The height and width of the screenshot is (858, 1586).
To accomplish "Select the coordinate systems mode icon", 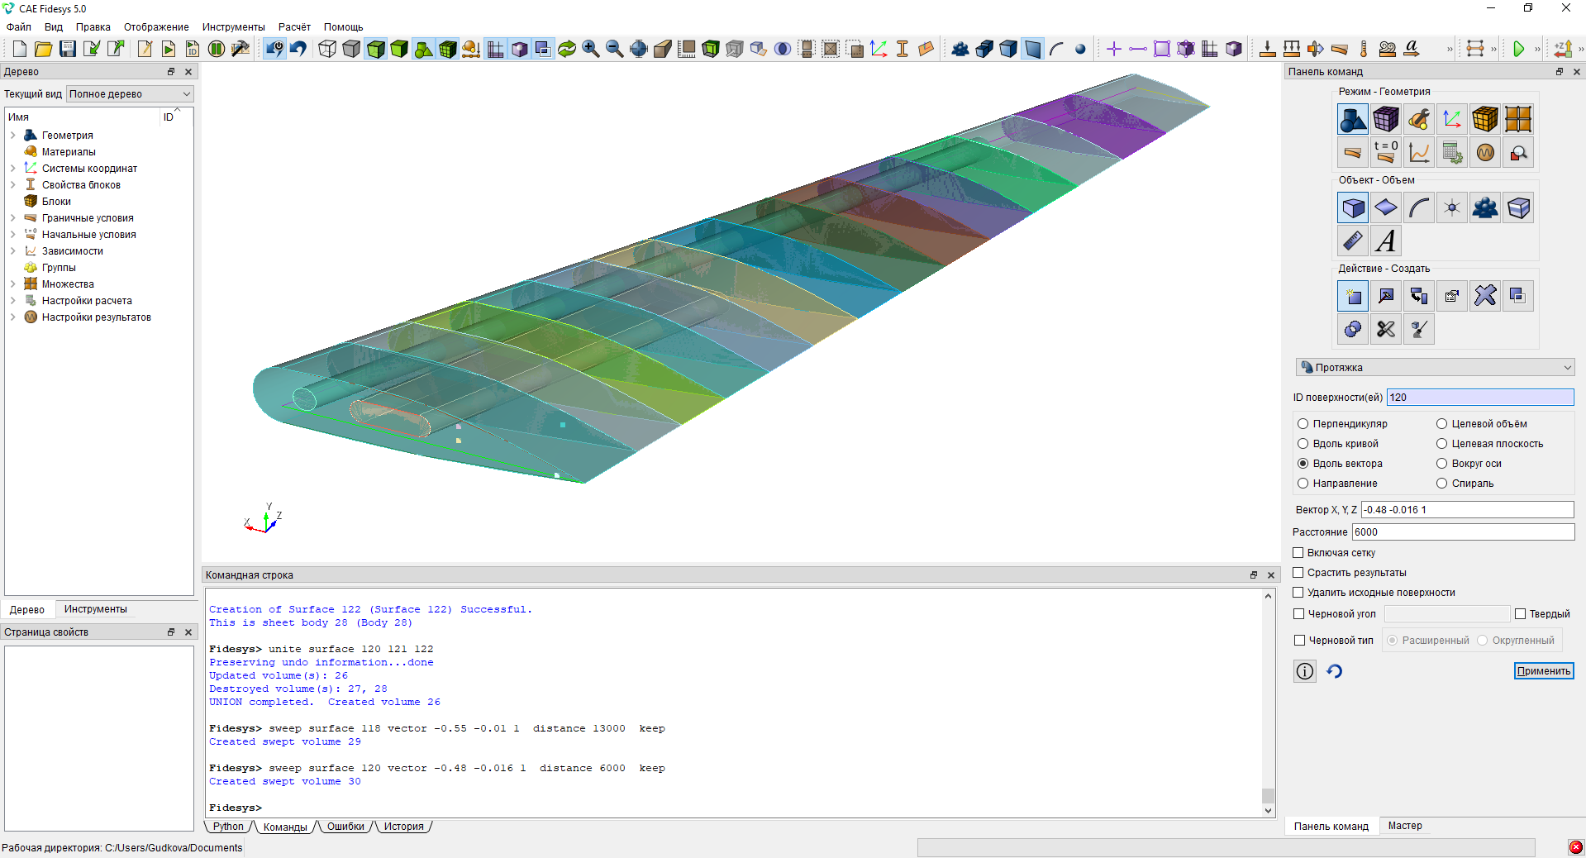I will point(1452,119).
